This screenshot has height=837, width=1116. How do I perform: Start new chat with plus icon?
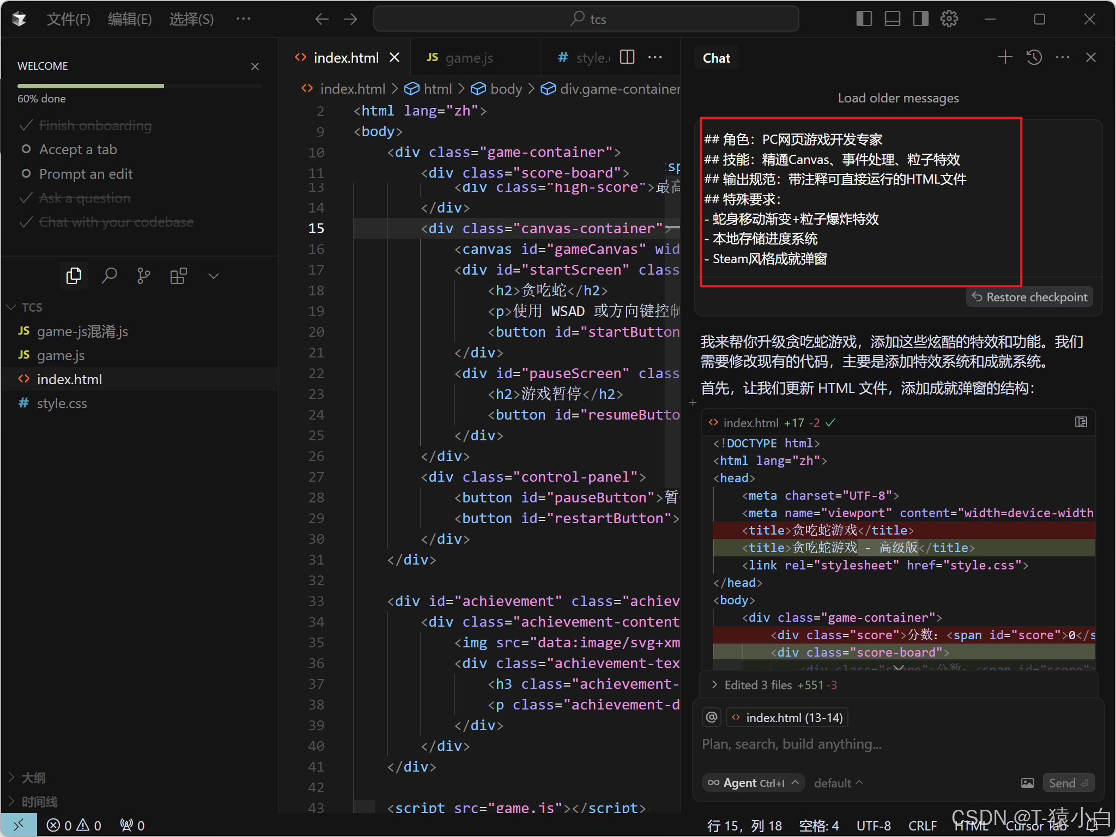pos(1005,57)
